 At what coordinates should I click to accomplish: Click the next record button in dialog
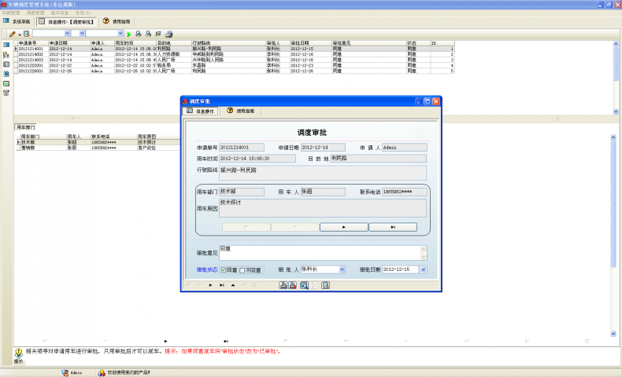(x=342, y=226)
